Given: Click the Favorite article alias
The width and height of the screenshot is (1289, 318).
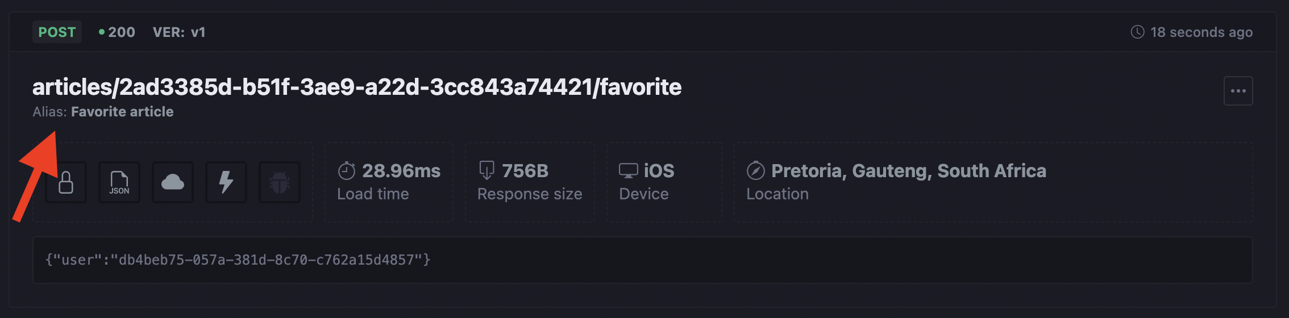Looking at the screenshot, I should (122, 112).
